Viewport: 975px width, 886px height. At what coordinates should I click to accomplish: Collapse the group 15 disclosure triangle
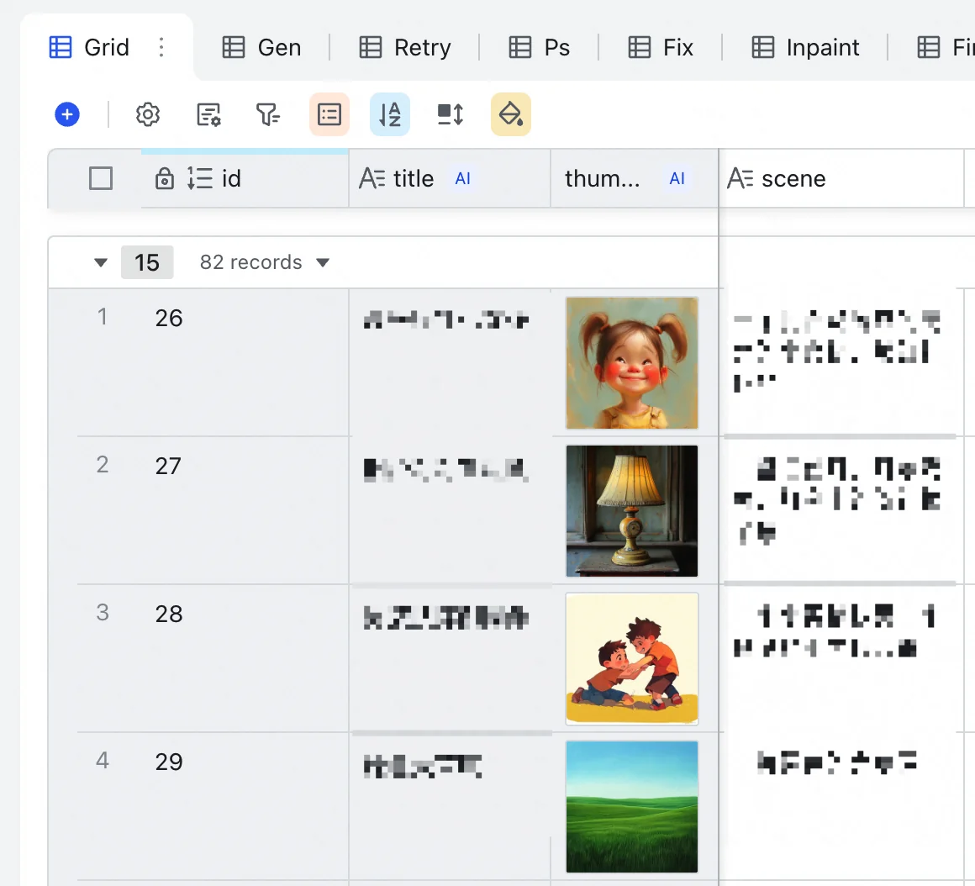[x=101, y=262]
